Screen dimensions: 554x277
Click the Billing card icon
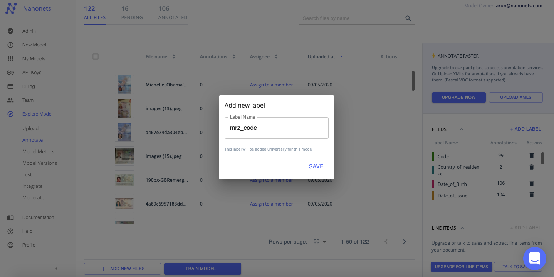tap(10, 86)
